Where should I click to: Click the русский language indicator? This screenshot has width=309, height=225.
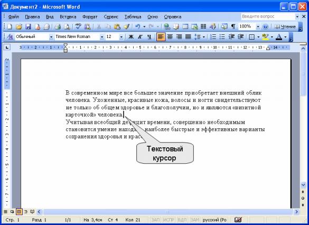pyautogui.click(x=215, y=220)
